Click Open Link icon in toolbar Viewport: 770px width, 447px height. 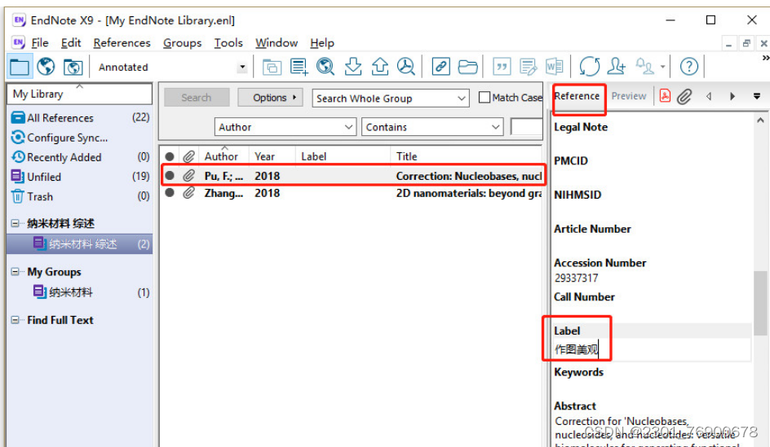pyautogui.click(x=440, y=67)
